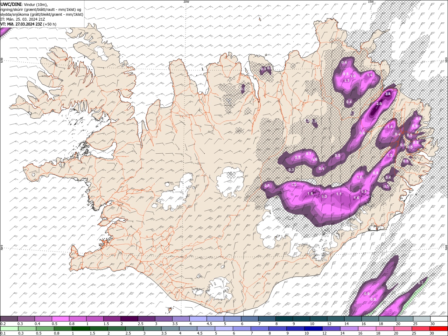Click the 1.3 precipitation value on the map

click(324, 196)
